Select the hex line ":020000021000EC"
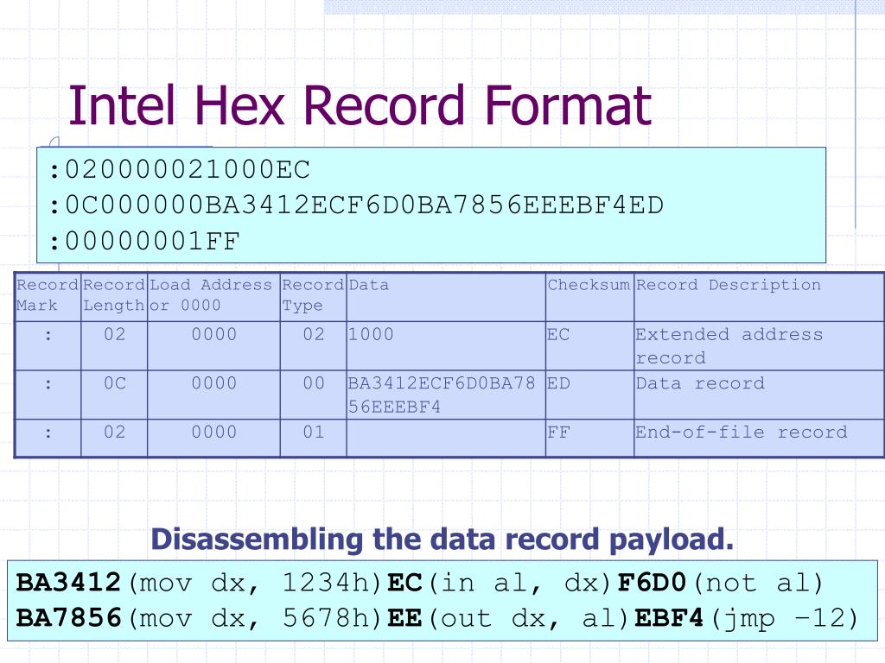Viewport: 885px width, 663px height. coord(180,170)
